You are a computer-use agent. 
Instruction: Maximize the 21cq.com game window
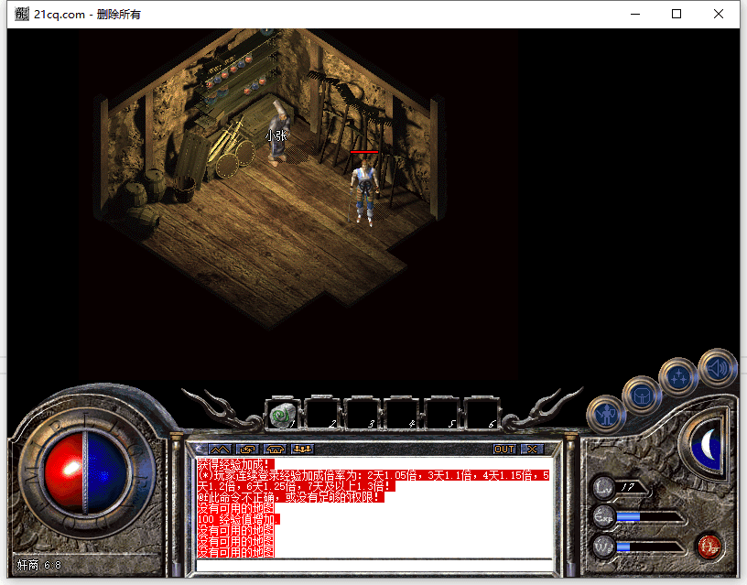(676, 14)
